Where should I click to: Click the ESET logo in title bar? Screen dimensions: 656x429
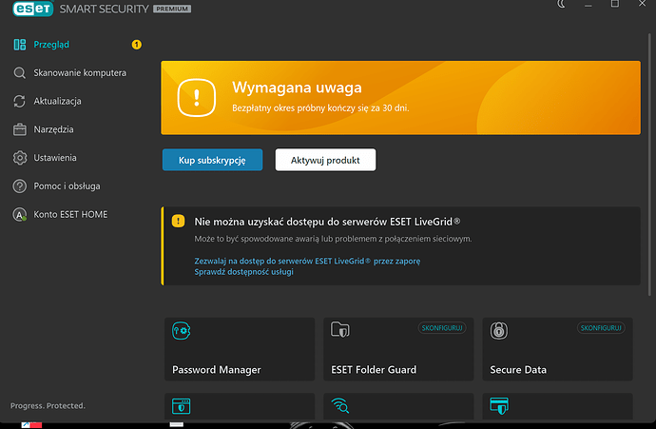pyautogui.click(x=33, y=9)
